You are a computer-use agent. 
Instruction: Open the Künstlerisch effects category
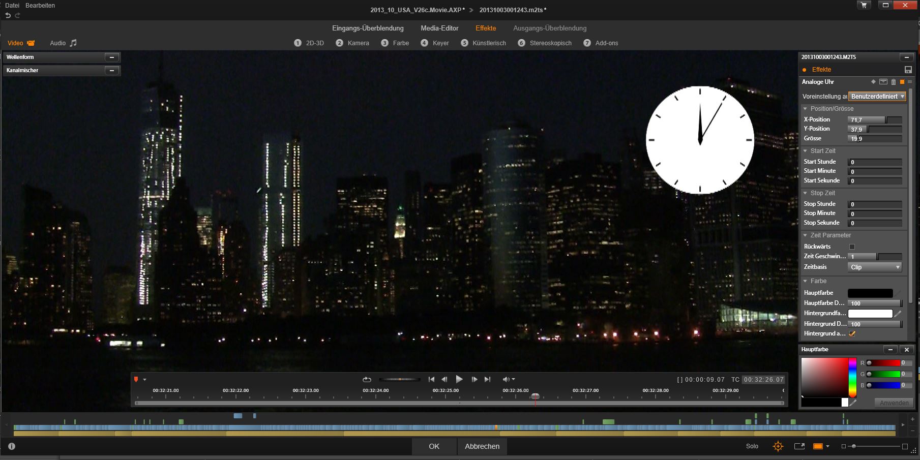489,43
